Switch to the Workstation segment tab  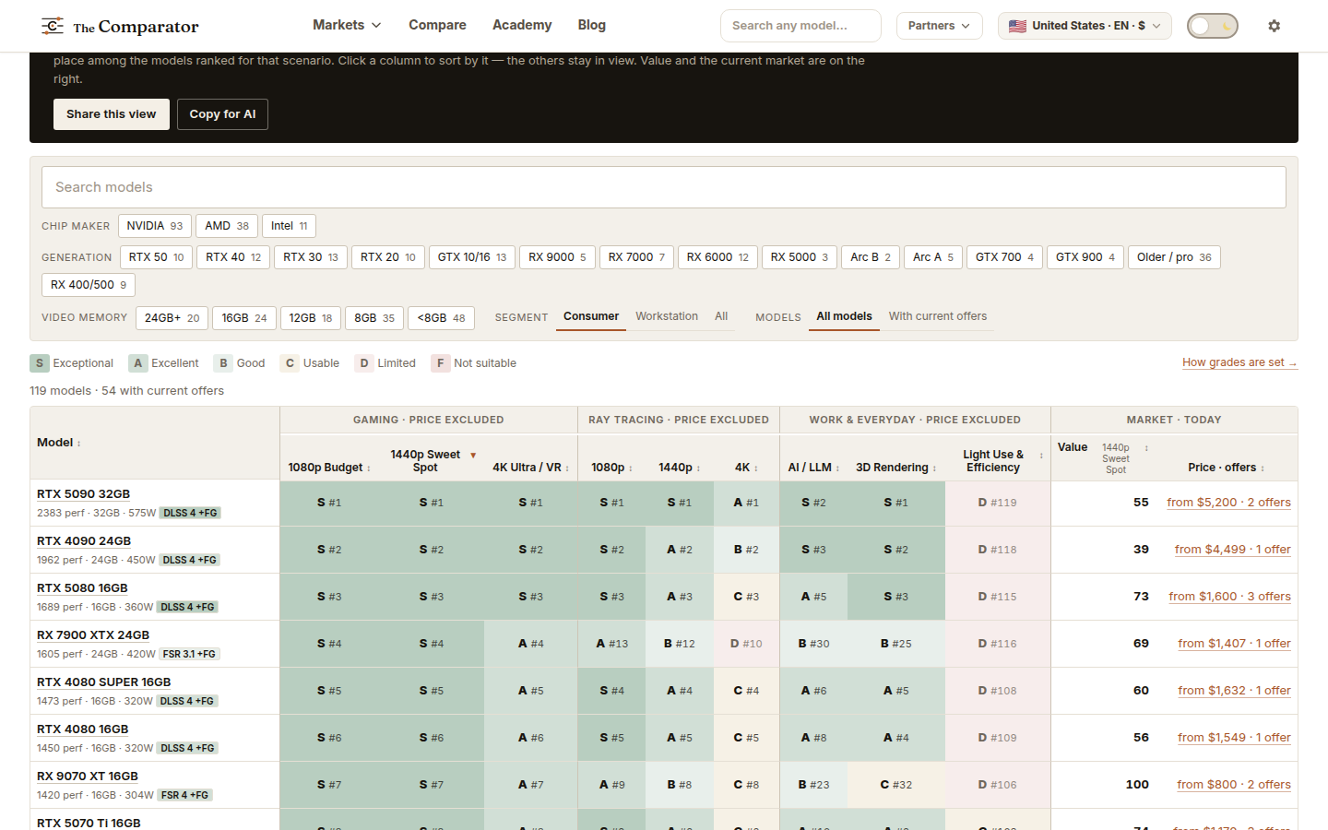[667, 316]
